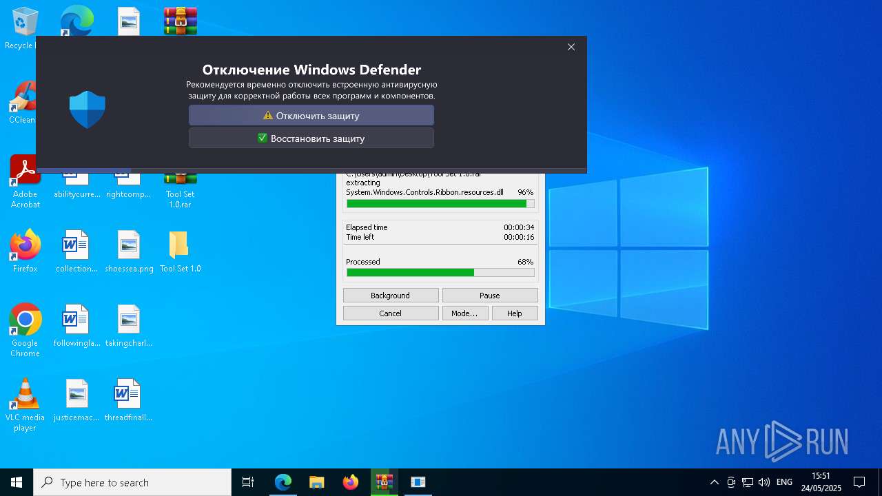Close the Windows Defender dialog
The width and height of the screenshot is (882, 496).
point(571,47)
